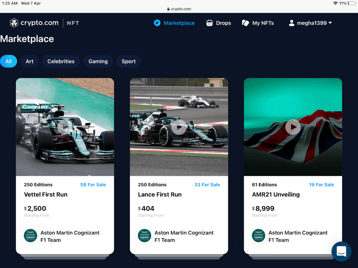Click the Wed 7 Apr date
The image size is (358, 268).
(31, 3)
